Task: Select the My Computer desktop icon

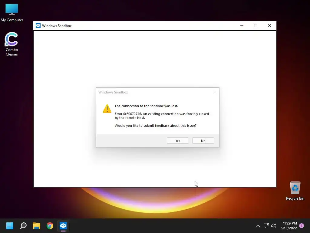Action: click(x=12, y=12)
